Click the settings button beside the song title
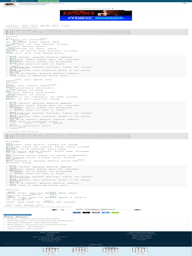The image size is (192, 256). (x=184, y=3)
